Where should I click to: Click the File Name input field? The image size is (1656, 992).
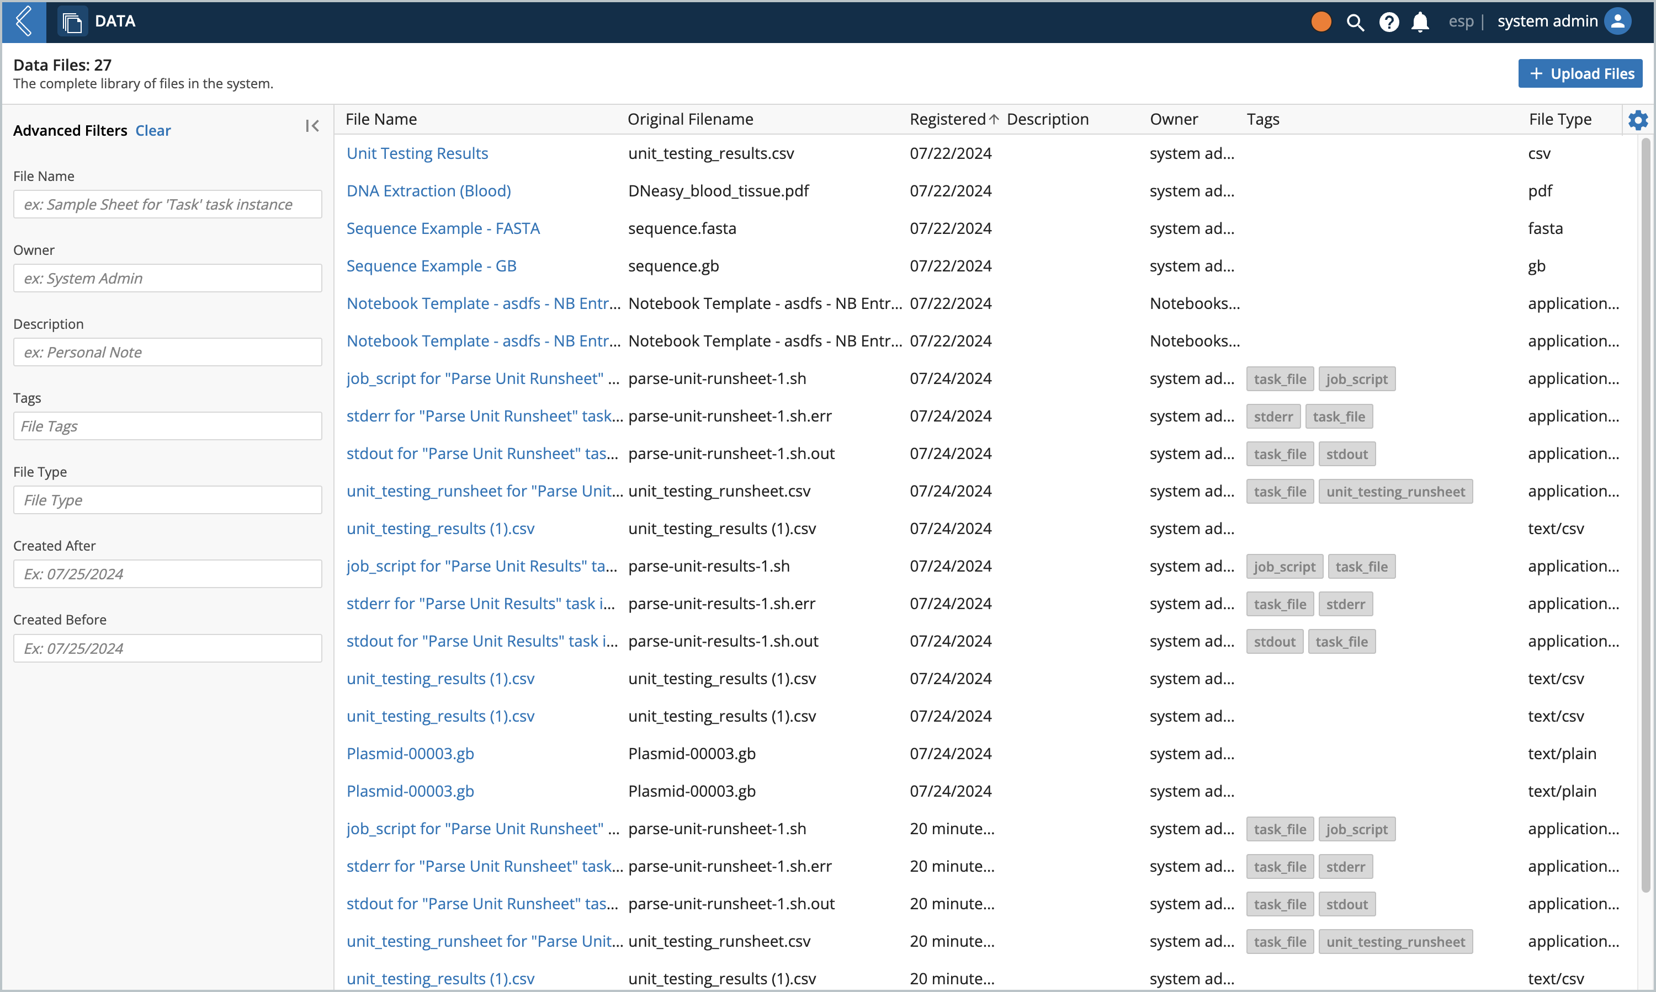[x=167, y=203]
